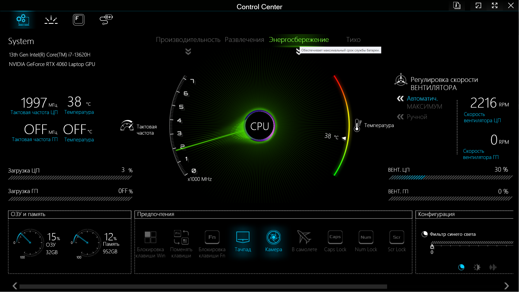Open the keyboard LED lighting icon
This screenshot has height=292, width=519.
pyautogui.click(x=51, y=20)
